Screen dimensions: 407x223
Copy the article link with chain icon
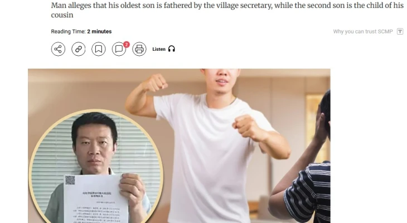pyautogui.click(x=79, y=49)
